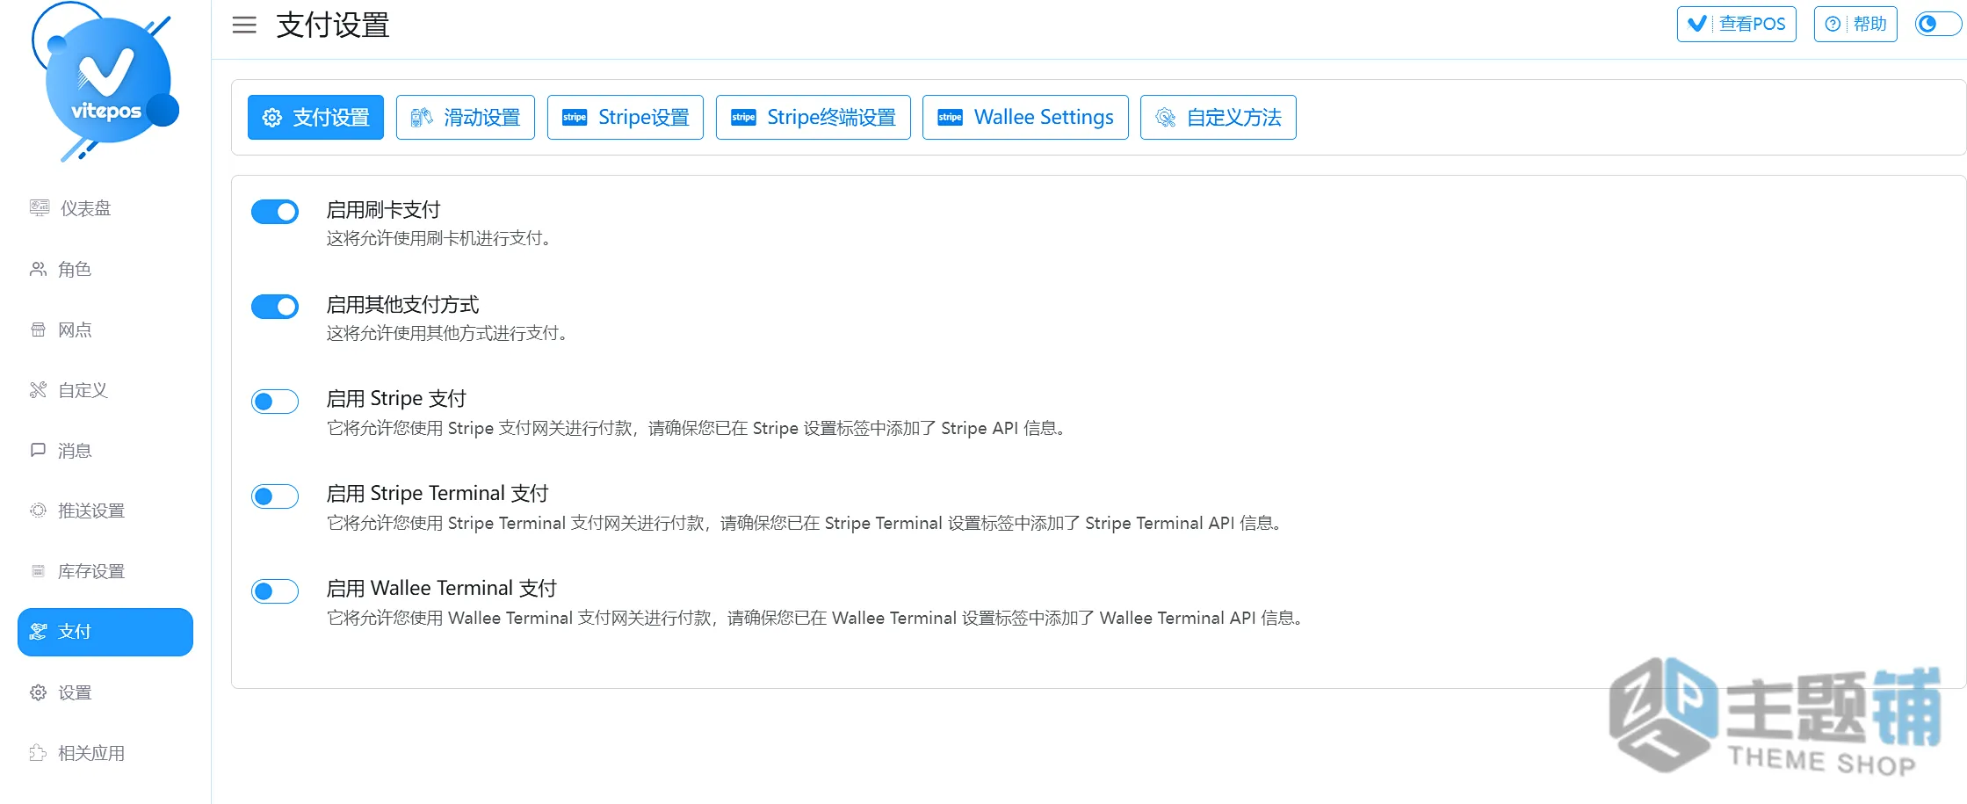Toggle the hamburger menu icon
This screenshot has width=1967, height=804.
click(x=244, y=25)
